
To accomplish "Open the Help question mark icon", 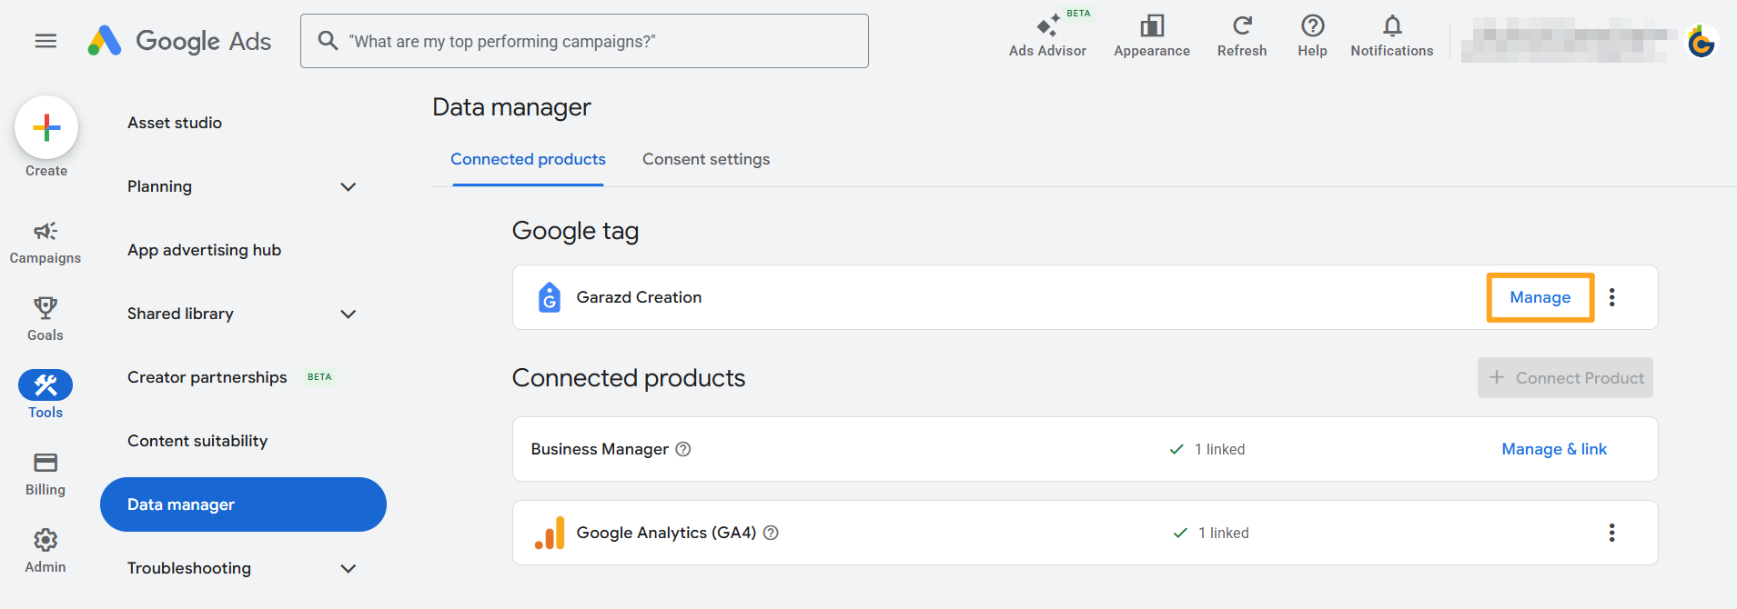I will pyautogui.click(x=1312, y=26).
